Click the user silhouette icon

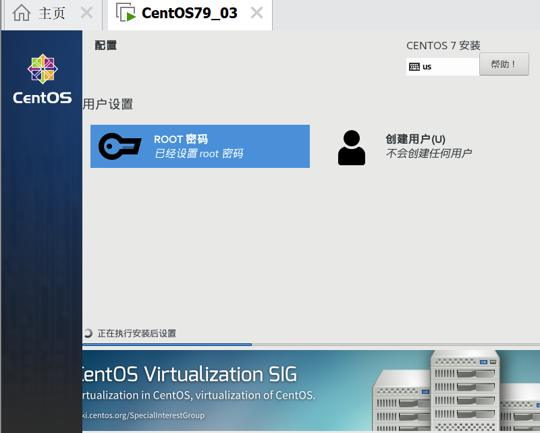[351, 148]
